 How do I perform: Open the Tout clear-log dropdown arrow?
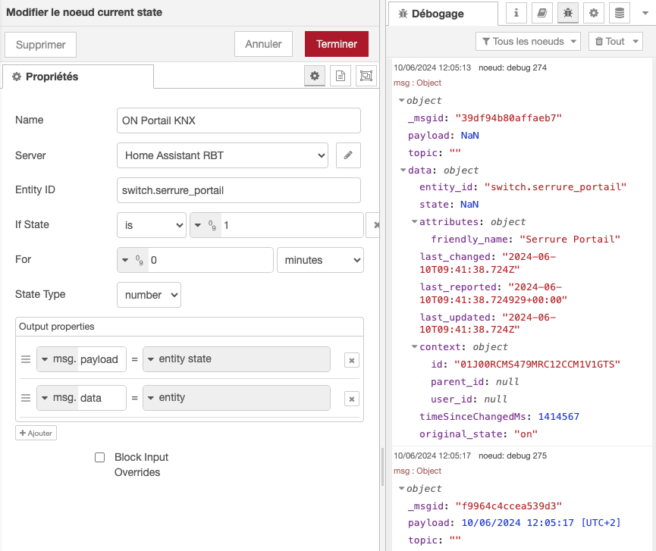636,42
